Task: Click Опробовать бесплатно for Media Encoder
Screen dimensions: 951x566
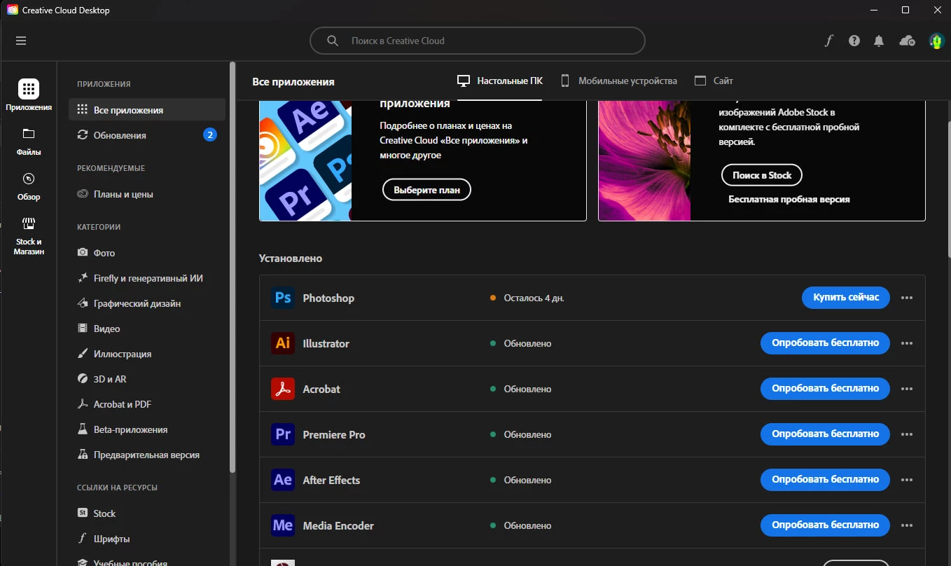Action: [825, 525]
